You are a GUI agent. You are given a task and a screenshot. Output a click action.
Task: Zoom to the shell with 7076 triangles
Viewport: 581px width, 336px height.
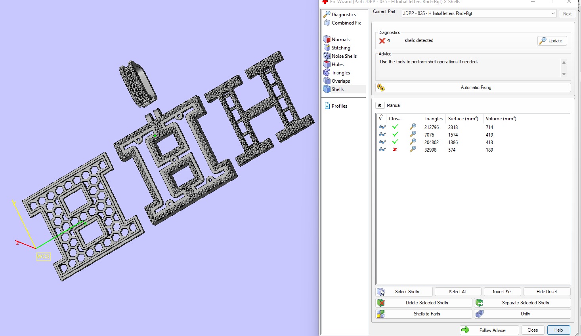tap(413, 135)
